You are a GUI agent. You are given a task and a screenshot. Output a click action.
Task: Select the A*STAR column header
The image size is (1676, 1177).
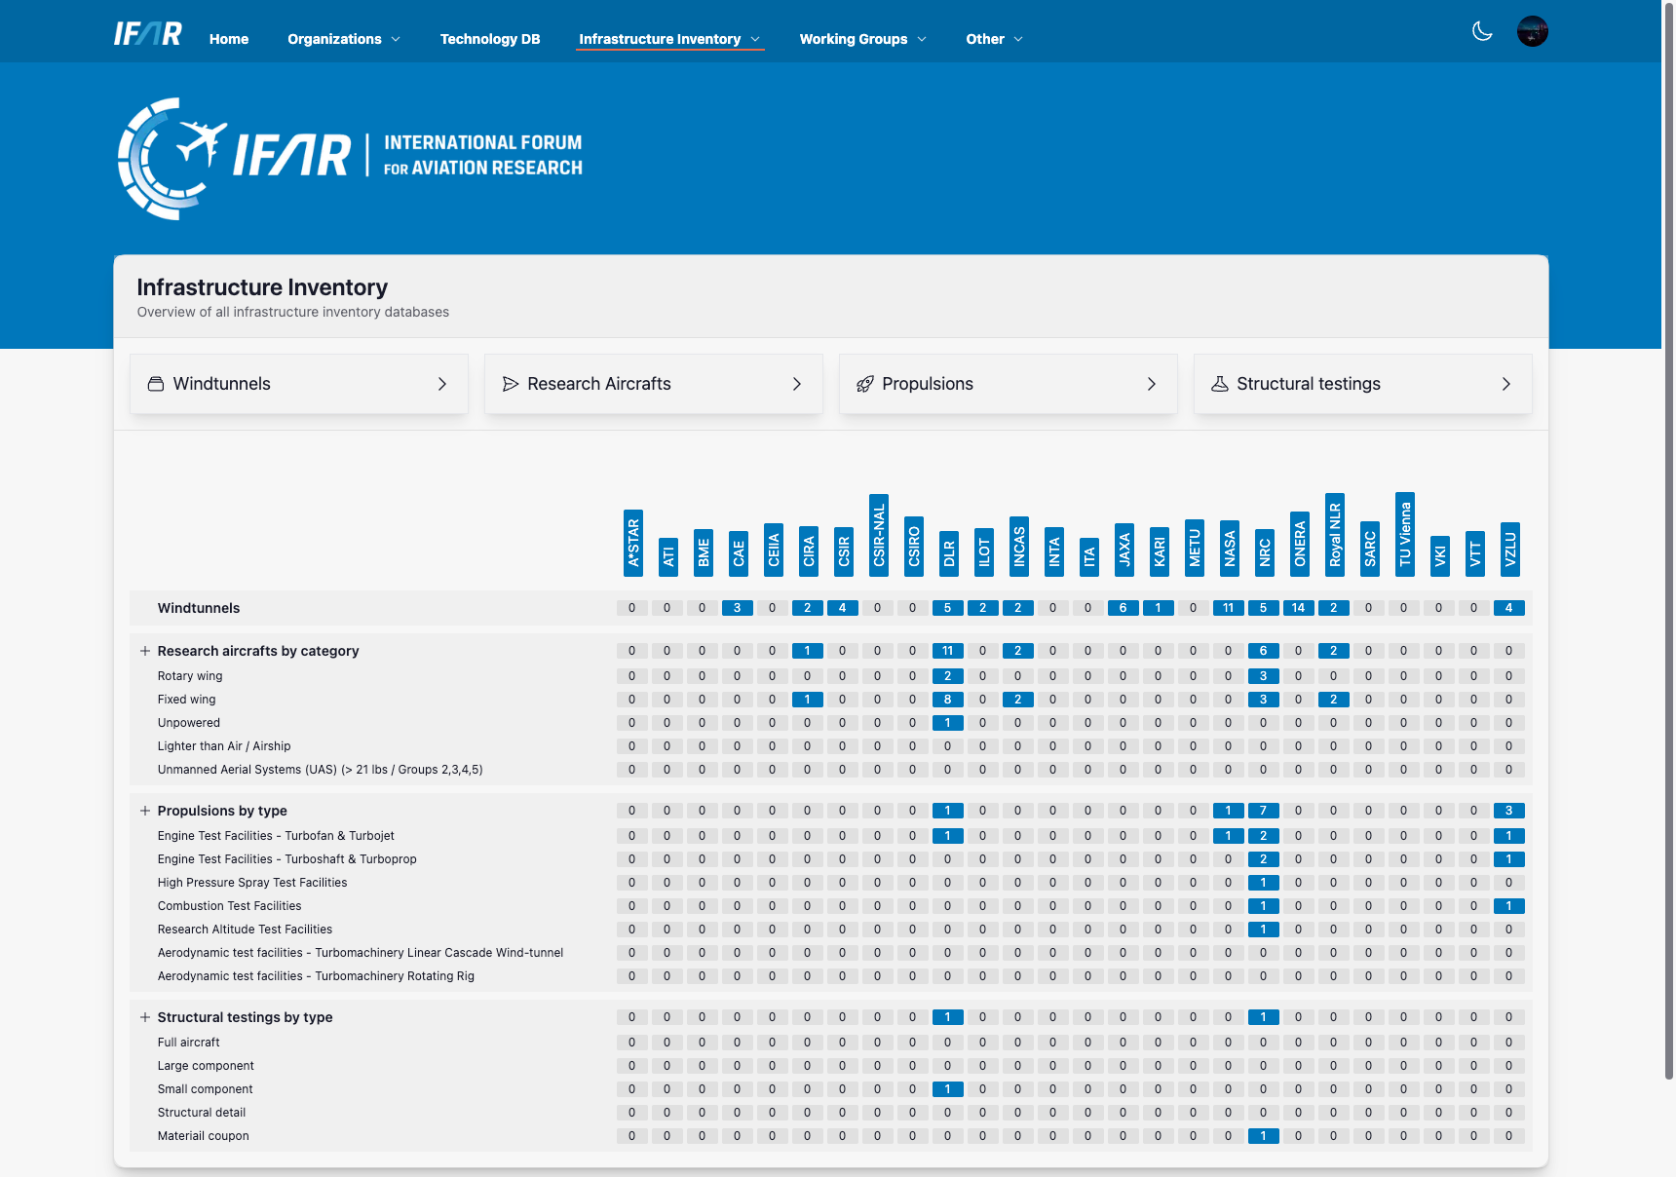click(633, 543)
